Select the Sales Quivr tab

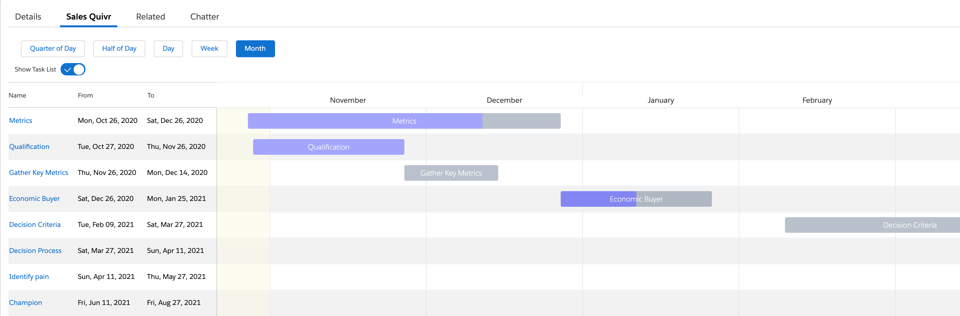pyautogui.click(x=89, y=17)
